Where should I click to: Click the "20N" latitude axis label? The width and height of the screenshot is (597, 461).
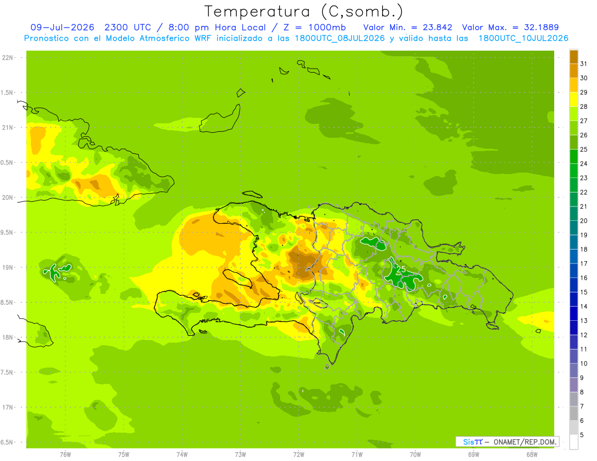click(x=7, y=197)
